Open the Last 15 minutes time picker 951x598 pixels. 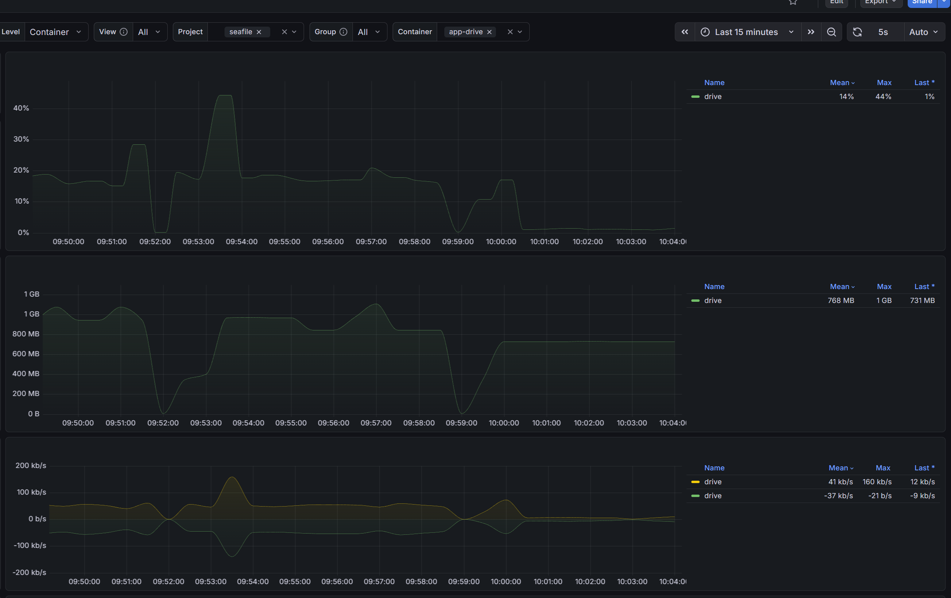pyautogui.click(x=747, y=32)
